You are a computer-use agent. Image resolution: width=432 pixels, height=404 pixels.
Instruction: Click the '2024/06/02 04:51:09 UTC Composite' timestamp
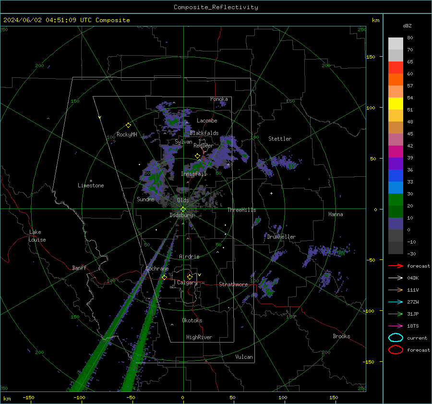66,20
